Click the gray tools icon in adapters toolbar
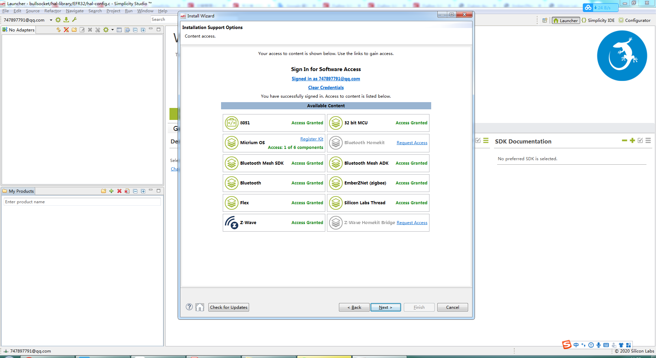Viewport: 656px width, 358px height. point(98,30)
